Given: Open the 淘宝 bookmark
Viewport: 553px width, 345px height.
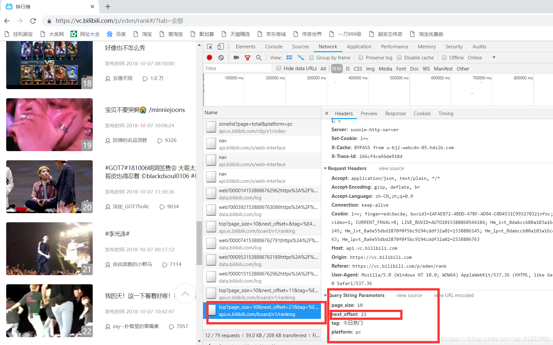Looking at the screenshot, I should 143,34.
